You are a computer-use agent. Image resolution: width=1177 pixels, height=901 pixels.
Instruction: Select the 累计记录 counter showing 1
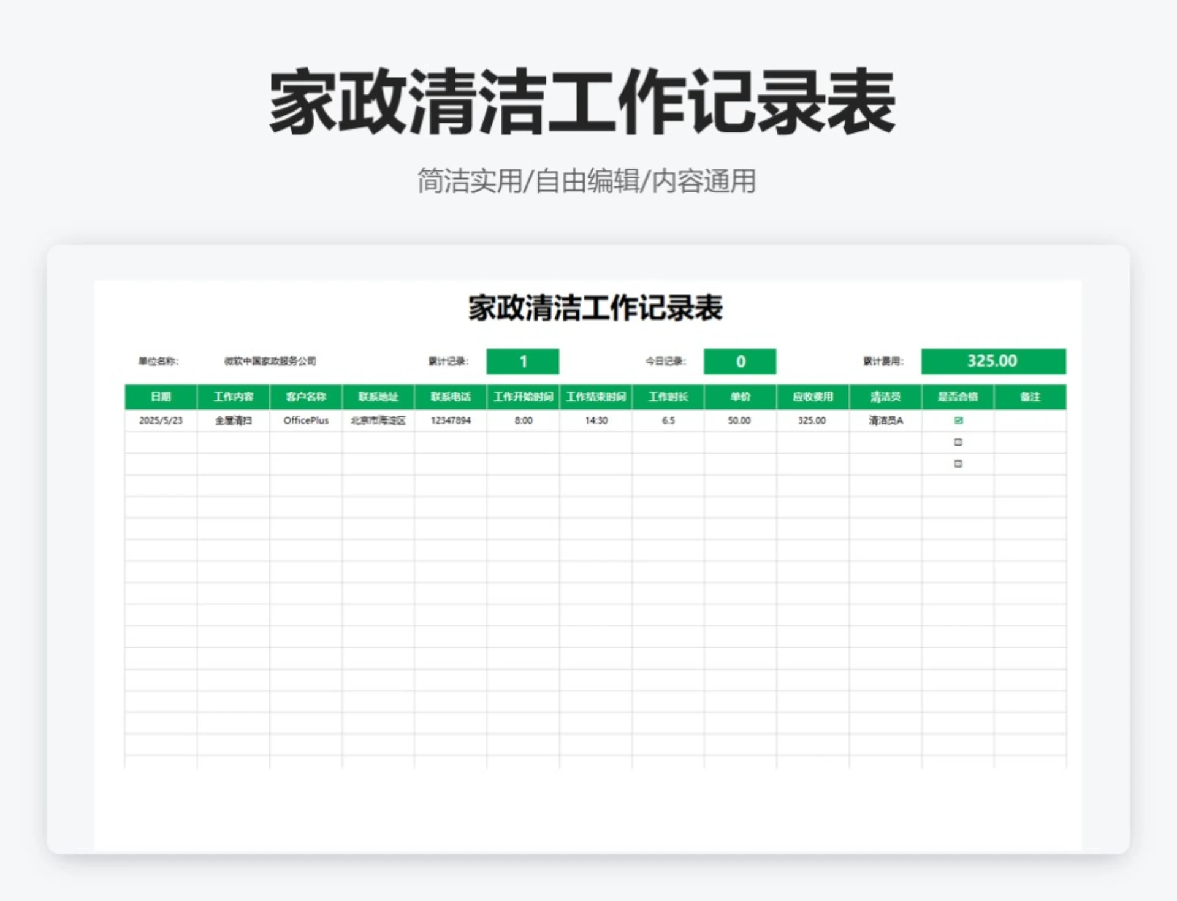click(522, 362)
